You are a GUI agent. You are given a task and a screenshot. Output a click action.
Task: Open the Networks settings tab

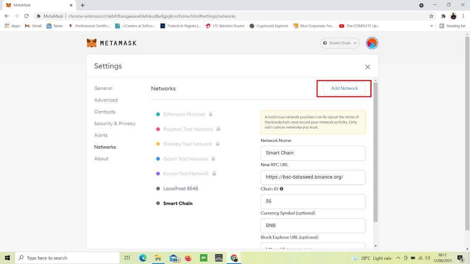click(x=105, y=147)
